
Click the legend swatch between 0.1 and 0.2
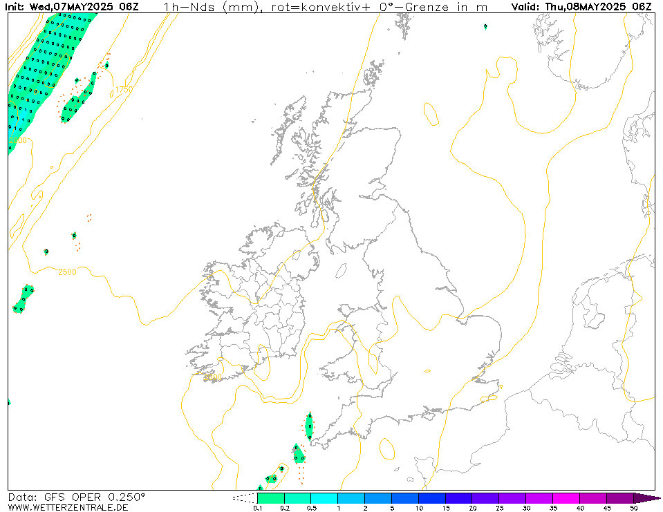pos(271,498)
